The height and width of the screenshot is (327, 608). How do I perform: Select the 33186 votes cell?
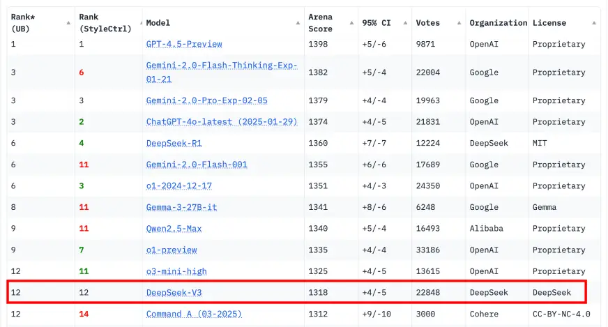coord(428,250)
